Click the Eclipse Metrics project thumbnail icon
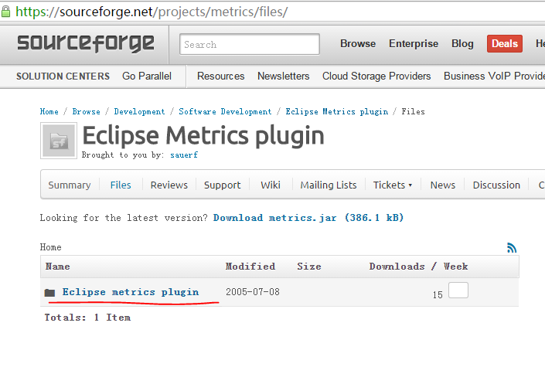The width and height of the screenshot is (545, 384). point(59,140)
